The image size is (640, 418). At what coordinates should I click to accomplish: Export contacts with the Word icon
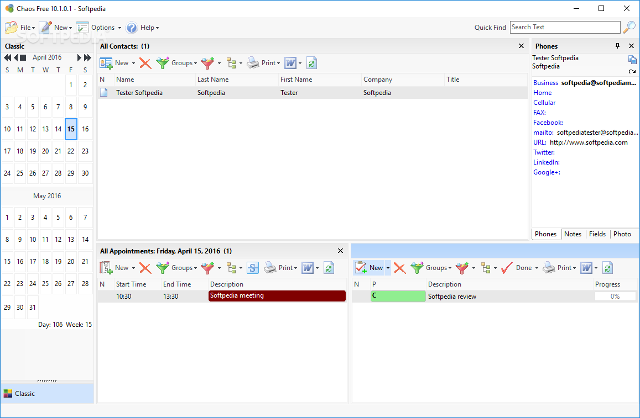point(290,63)
